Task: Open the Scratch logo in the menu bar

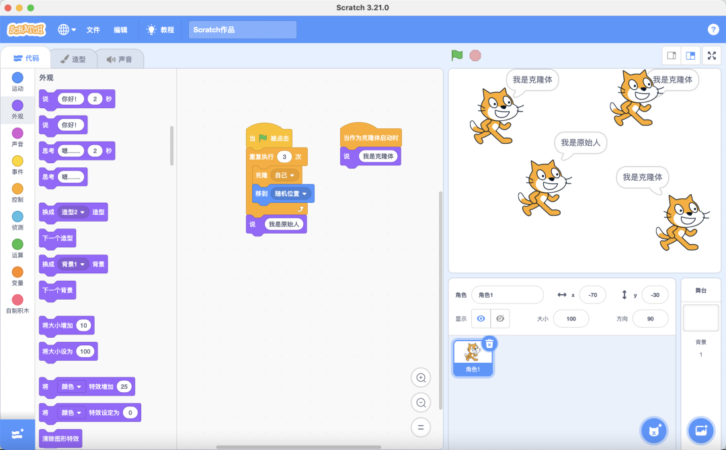Action: (26, 30)
